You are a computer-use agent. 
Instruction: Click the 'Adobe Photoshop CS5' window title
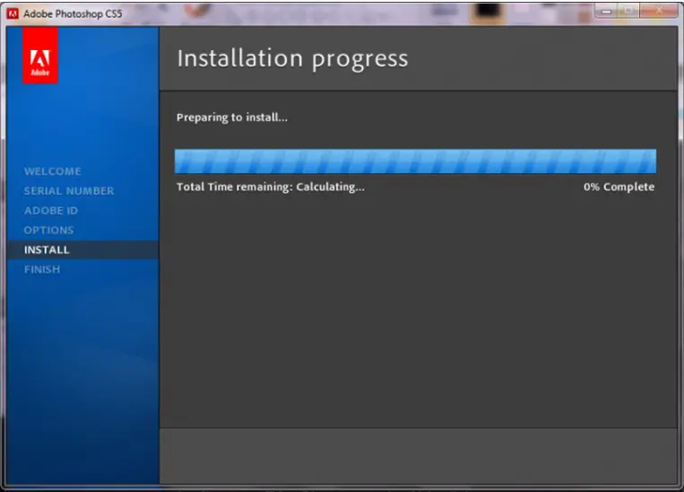(73, 14)
